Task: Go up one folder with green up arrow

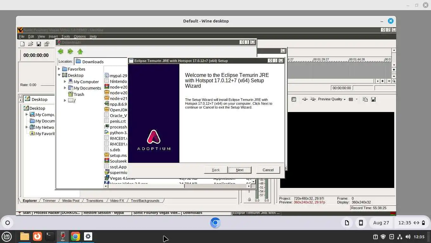Action: coord(80,51)
